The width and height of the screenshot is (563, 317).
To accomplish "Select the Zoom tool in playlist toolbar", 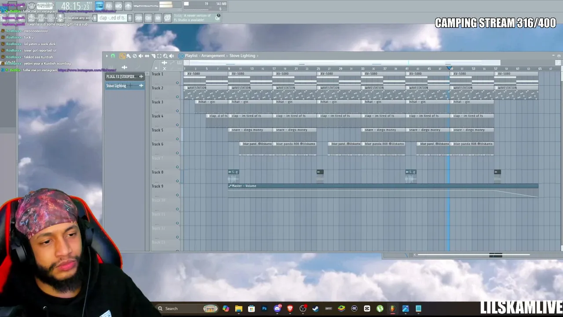I will [165, 56].
